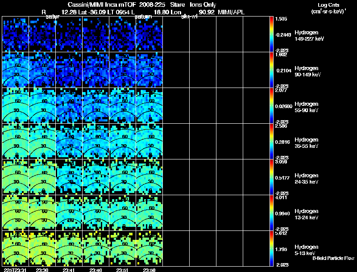Screen dimensions: 357x272
Task: Select the 90-149 keV panel at 23:51
Action: click(123, 70)
